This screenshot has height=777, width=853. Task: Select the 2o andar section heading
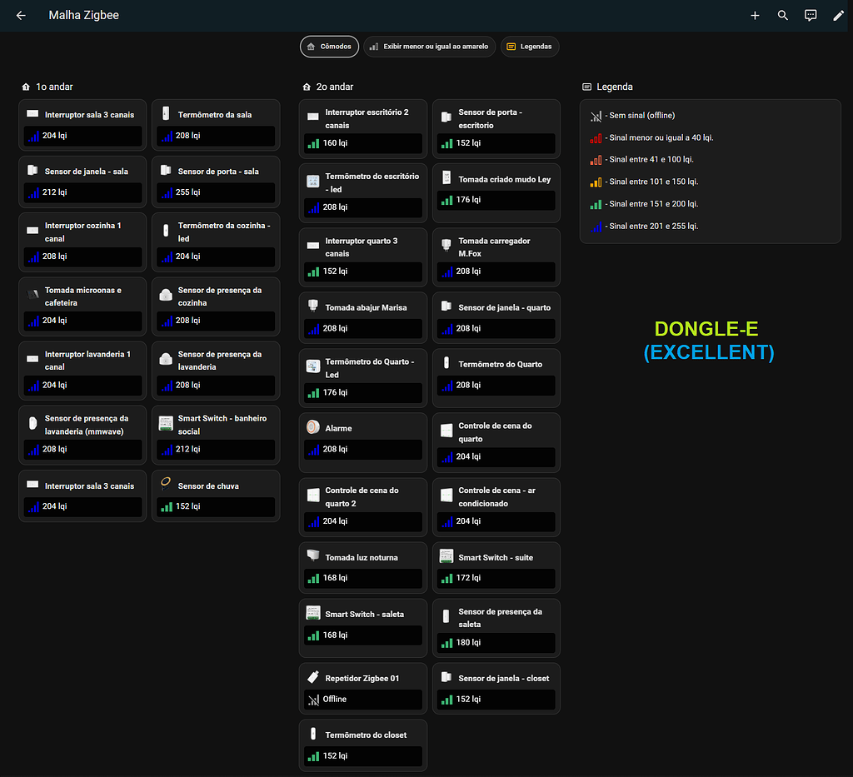(x=334, y=87)
